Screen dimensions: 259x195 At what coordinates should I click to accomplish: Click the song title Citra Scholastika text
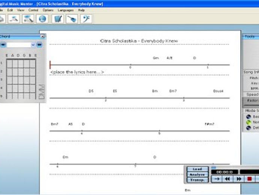[x=139, y=41]
